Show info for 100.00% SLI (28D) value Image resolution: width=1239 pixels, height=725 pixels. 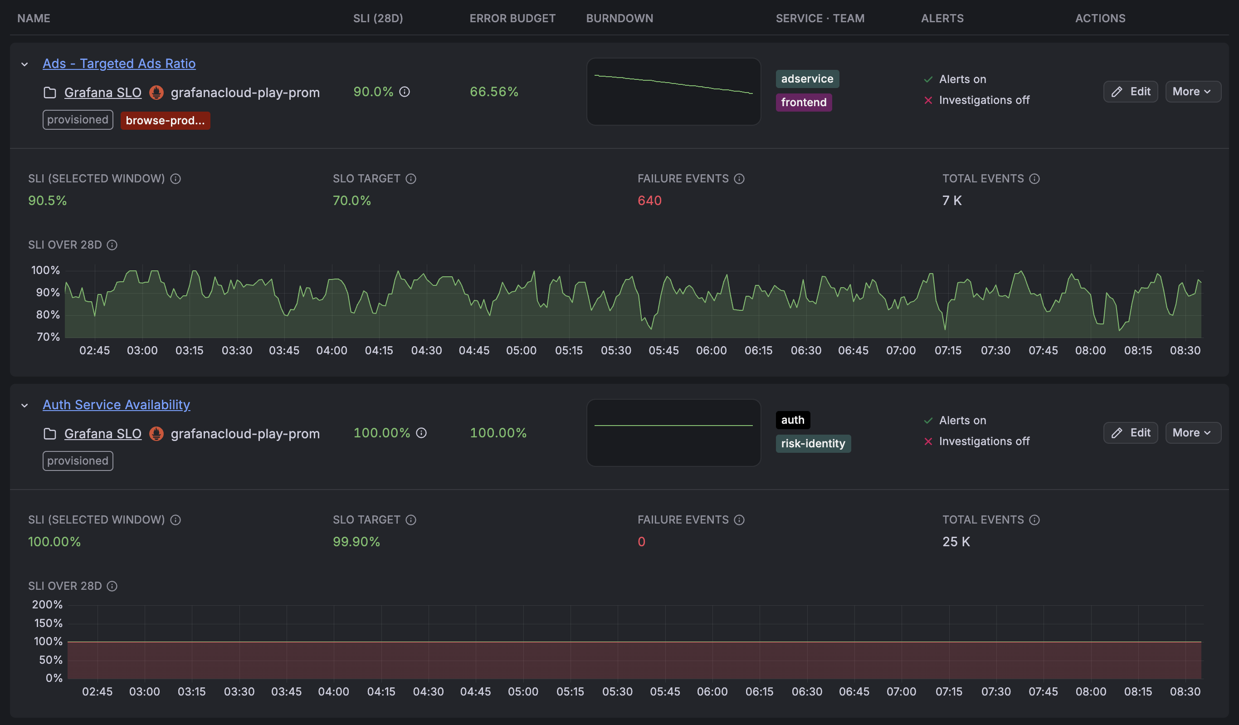pos(421,433)
